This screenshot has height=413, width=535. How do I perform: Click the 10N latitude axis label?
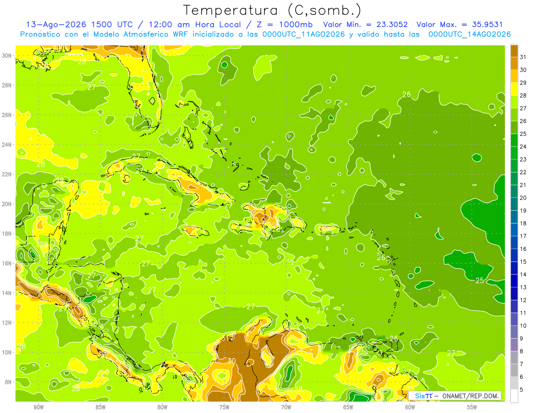tap(7, 352)
